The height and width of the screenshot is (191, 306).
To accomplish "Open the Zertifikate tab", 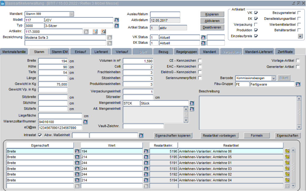I will [x=286, y=52].
